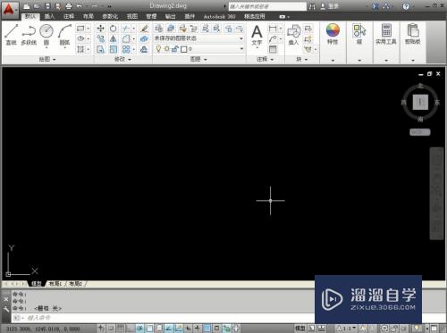
Task: Click the Save icon in quick access toolbar
Action: coord(47,6)
